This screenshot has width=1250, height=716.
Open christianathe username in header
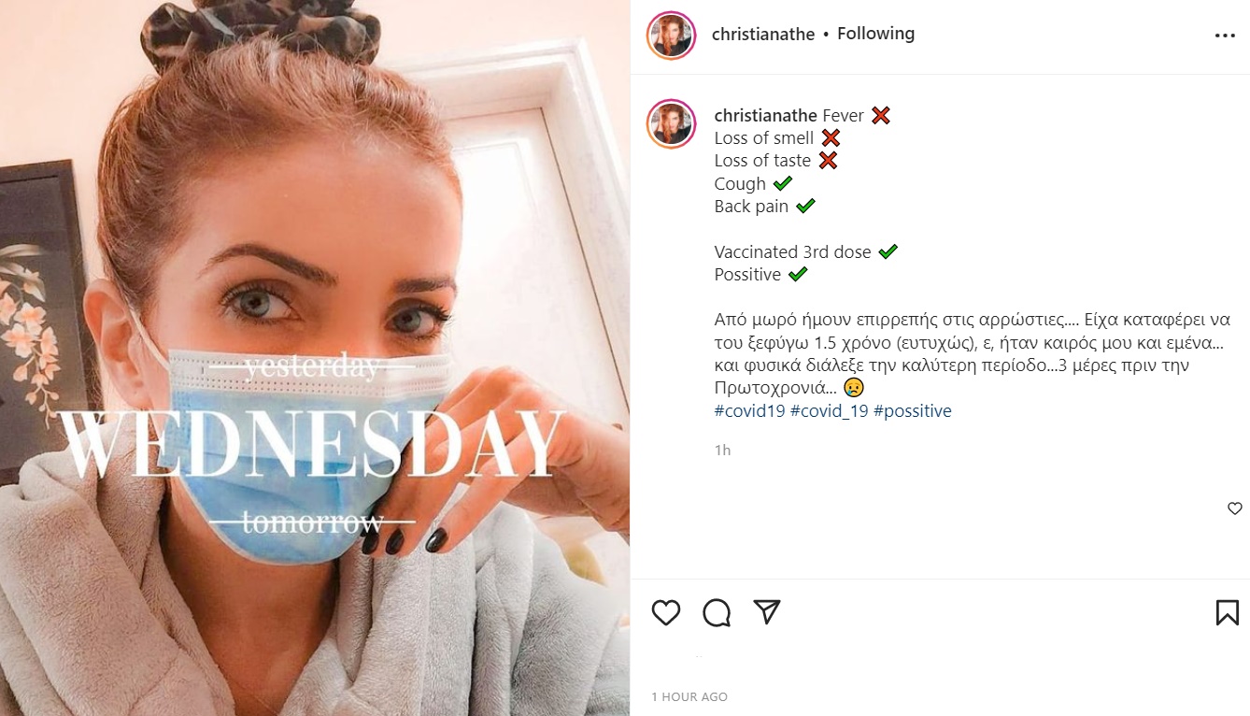click(763, 35)
